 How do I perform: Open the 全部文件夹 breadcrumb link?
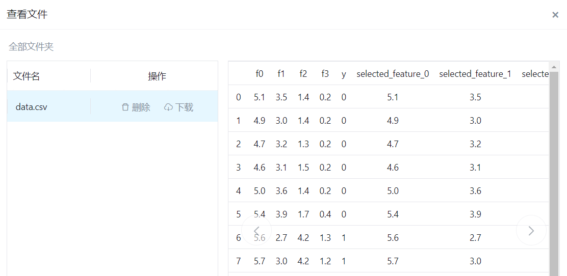point(31,47)
